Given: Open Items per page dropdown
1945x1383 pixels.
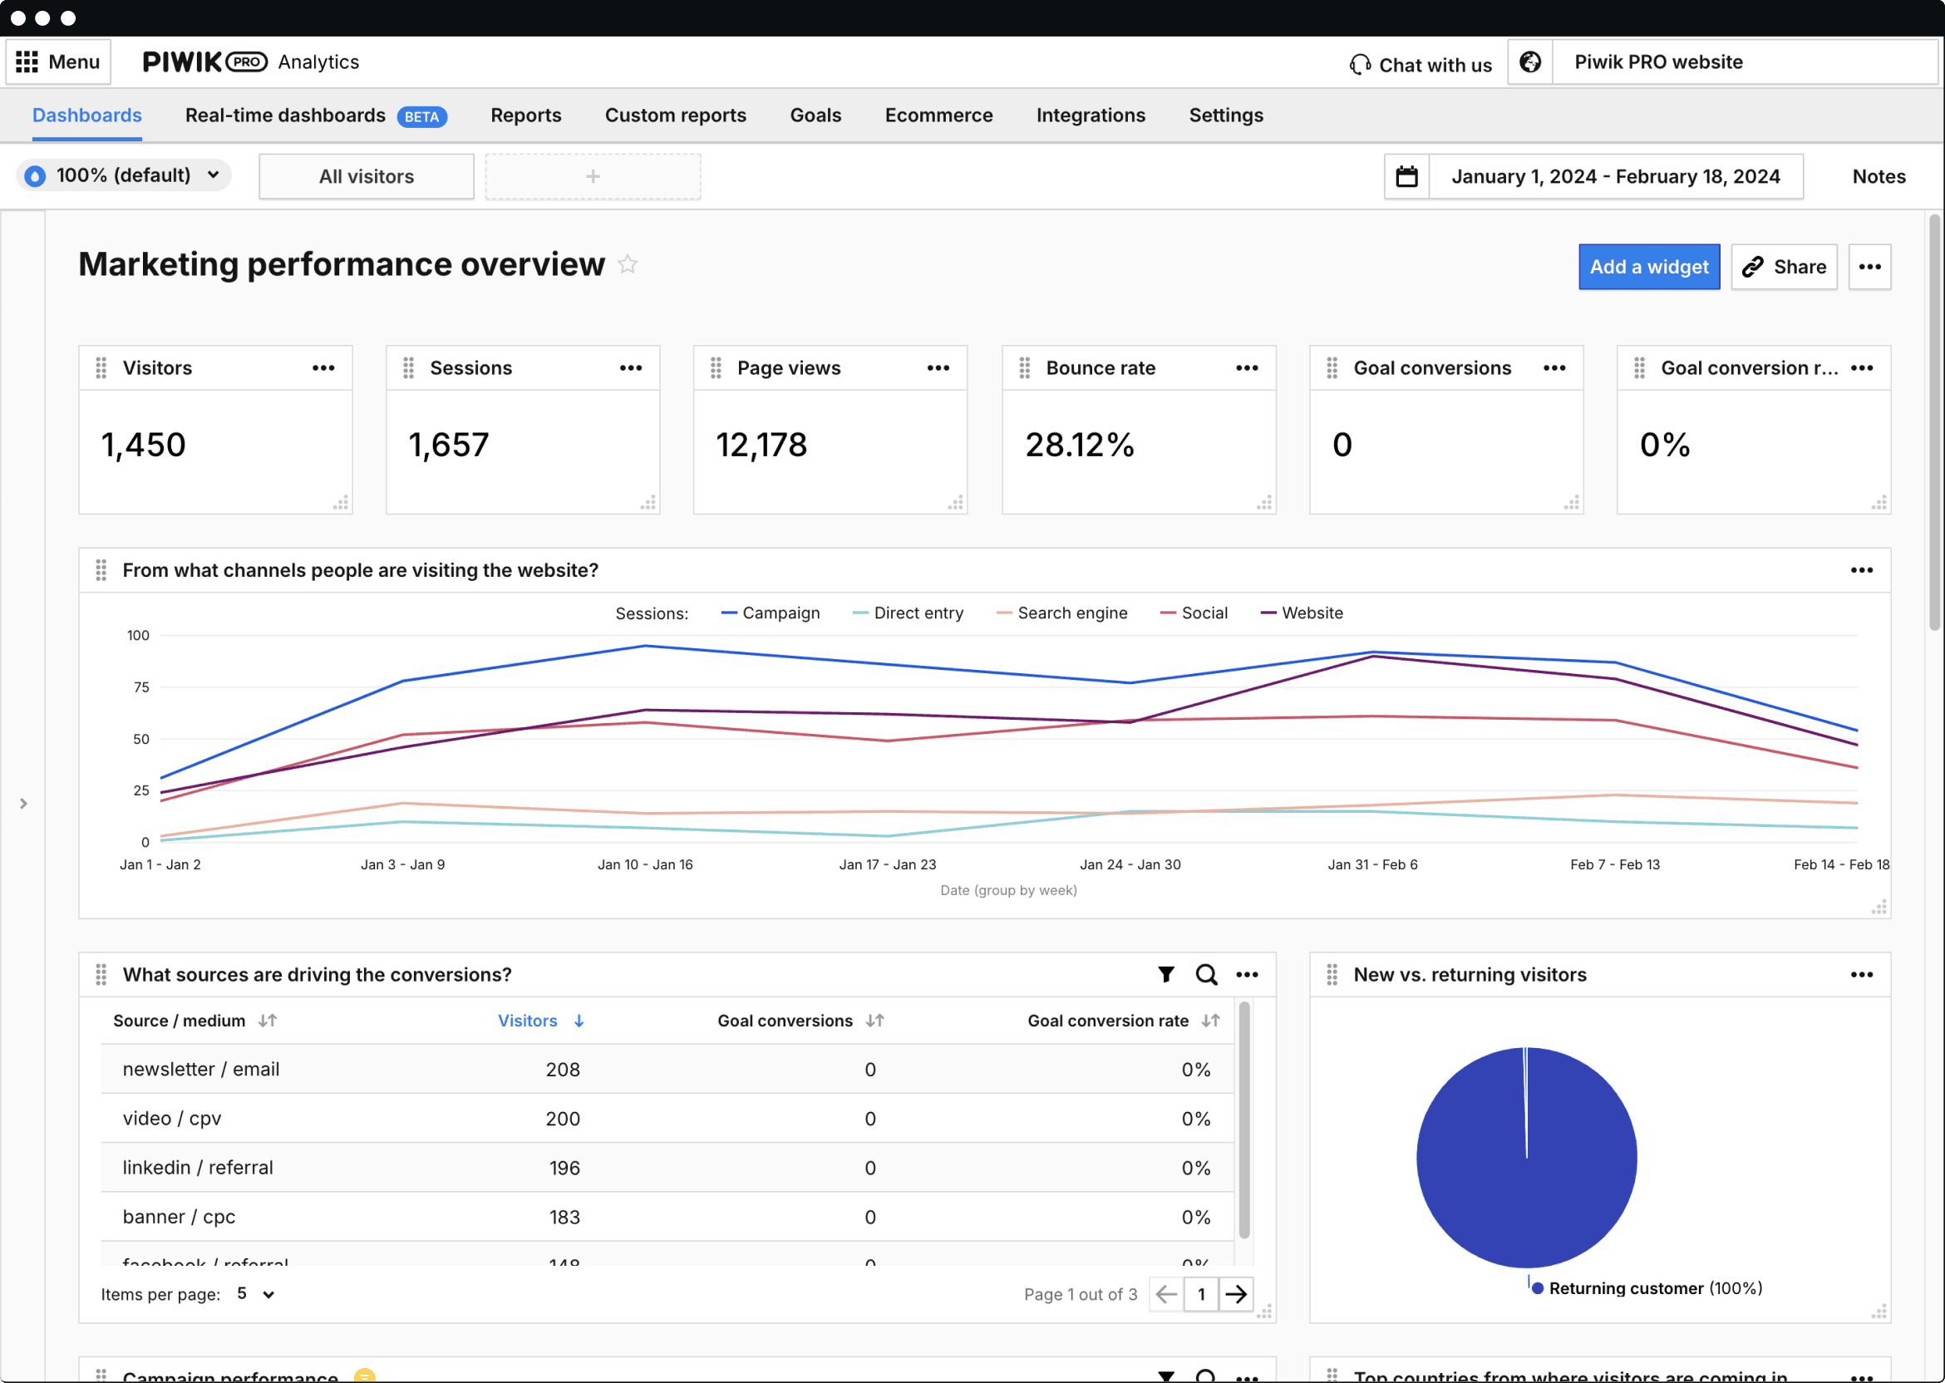Looking at the screenshot, I should click(x=255, y=1294).
